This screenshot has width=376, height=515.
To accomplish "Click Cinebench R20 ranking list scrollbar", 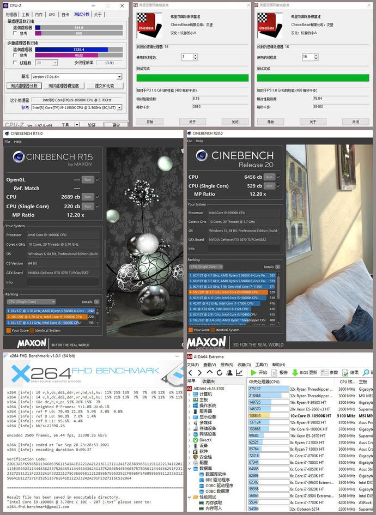I will tap(278, 298).
